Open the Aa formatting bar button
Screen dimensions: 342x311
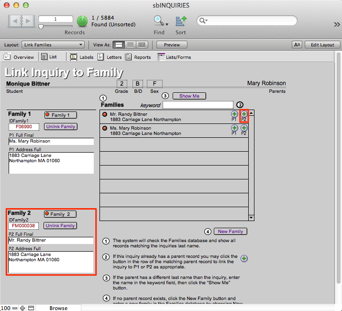[x=297, y=45]
